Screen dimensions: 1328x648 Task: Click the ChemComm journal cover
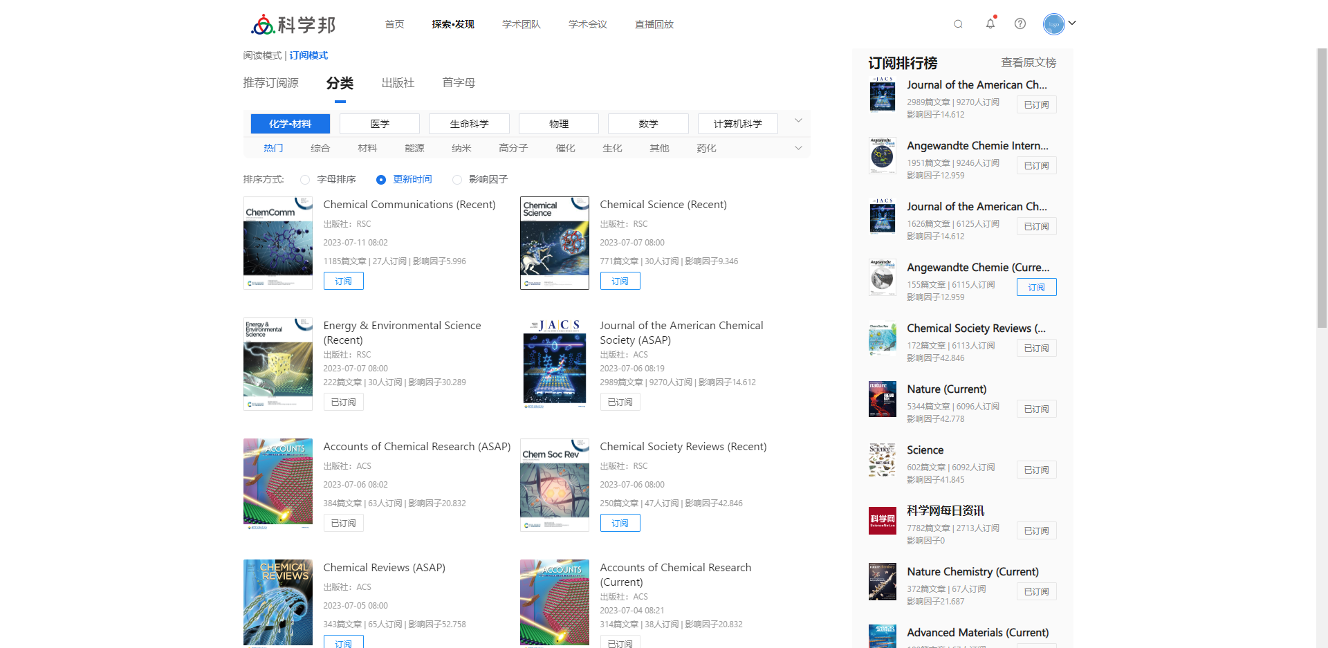278,243
